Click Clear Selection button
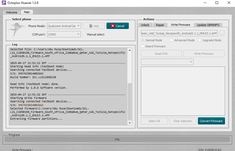 (183, 121)
